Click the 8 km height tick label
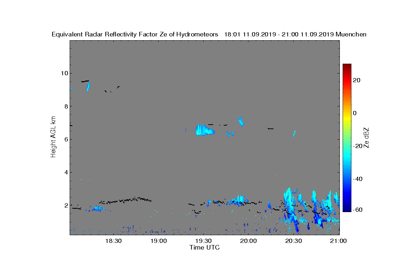The image size is (420, 280). pyautogui.click(x=66, y=106)
